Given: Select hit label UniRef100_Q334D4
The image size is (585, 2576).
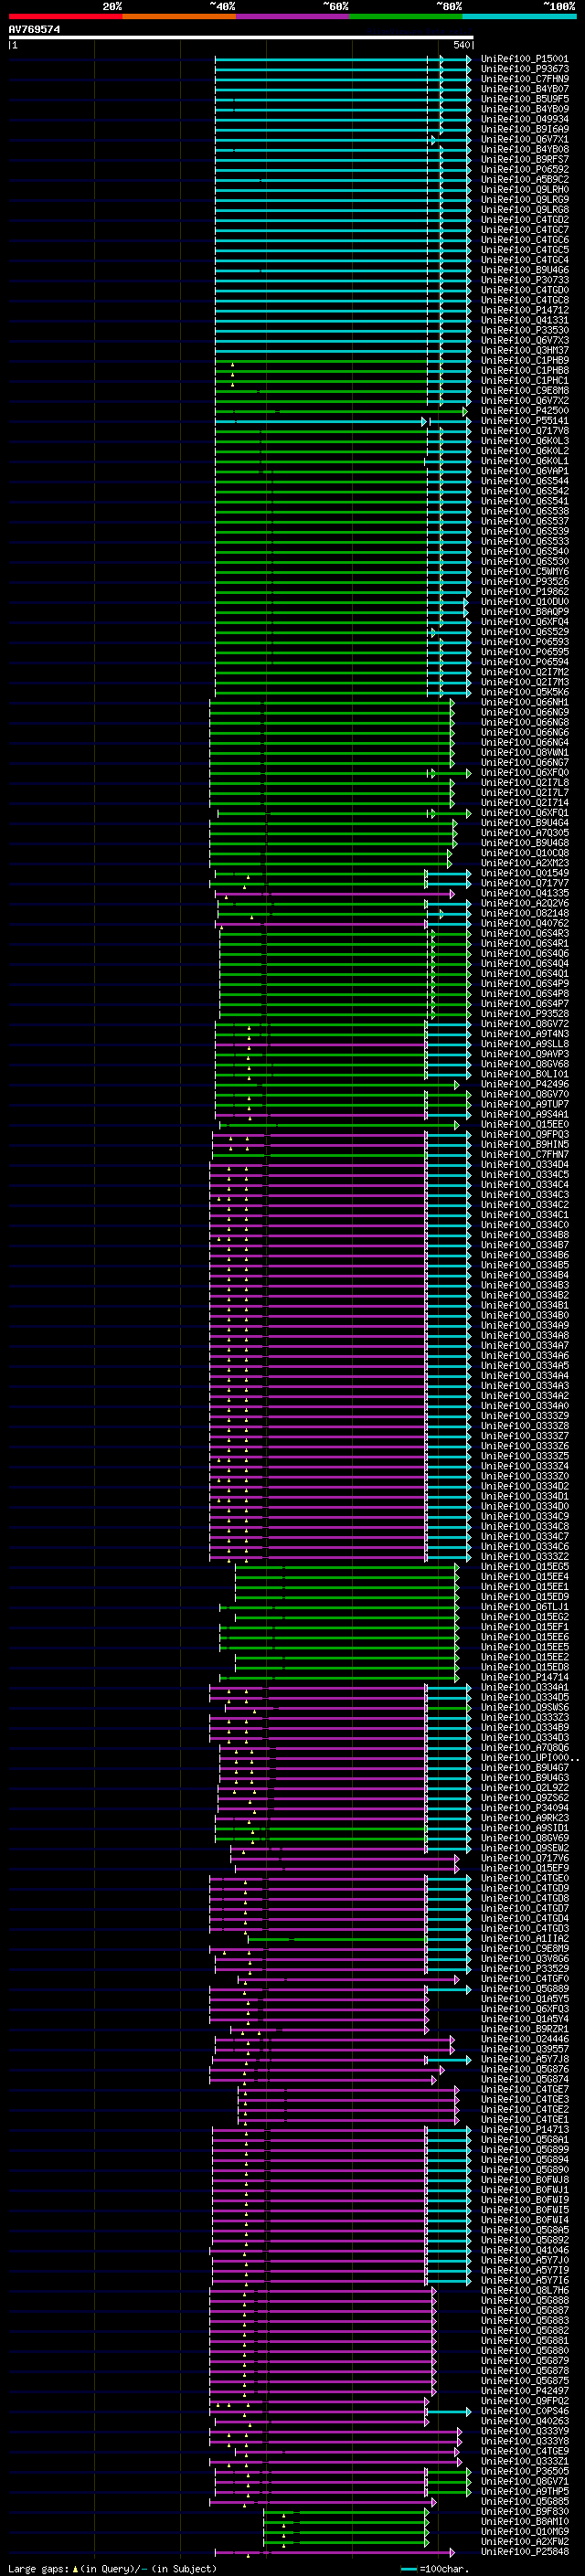Looking at the screenshot, I should point(525,1164).
